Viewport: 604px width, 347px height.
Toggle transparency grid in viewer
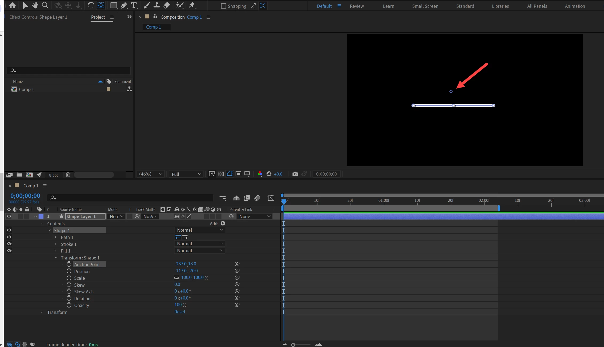pyautogui.click(x=221, y=174)
